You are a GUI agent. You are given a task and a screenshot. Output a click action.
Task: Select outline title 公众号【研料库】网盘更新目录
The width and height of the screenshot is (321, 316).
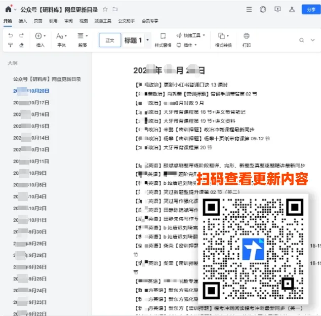click(47, 79)
